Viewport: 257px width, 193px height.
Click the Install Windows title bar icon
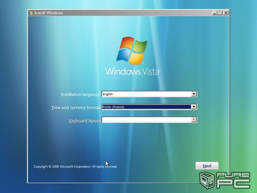pyautogui.click(x=31, y=13)
